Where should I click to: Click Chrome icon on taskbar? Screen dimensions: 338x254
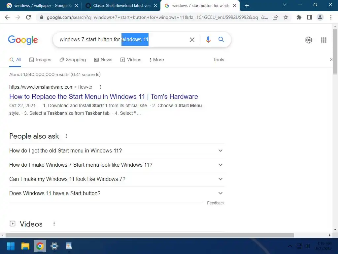pos(40,246)
